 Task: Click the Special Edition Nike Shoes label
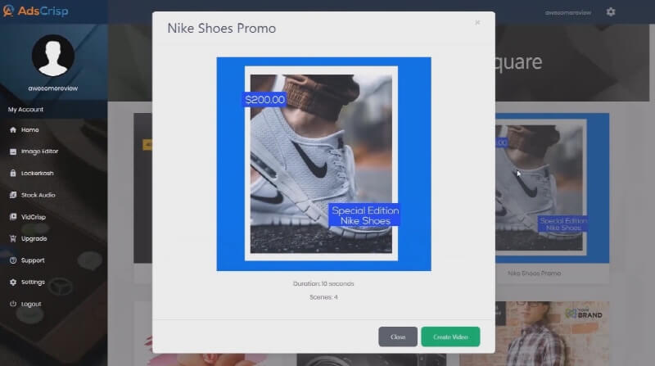pyautogui.click(x=364, y=215)
